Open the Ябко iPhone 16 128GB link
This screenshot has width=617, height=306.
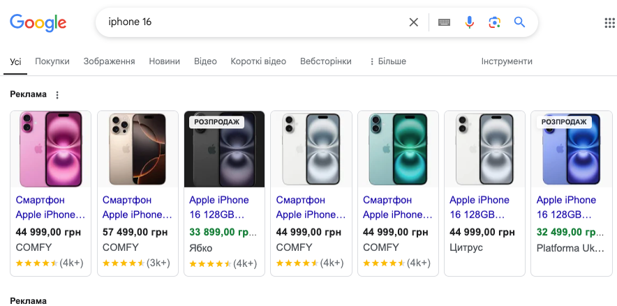223,207
